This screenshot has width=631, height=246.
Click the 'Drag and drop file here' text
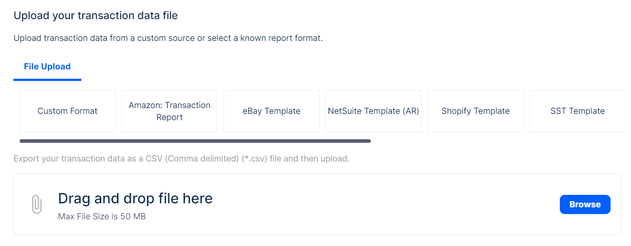point(135,198)
